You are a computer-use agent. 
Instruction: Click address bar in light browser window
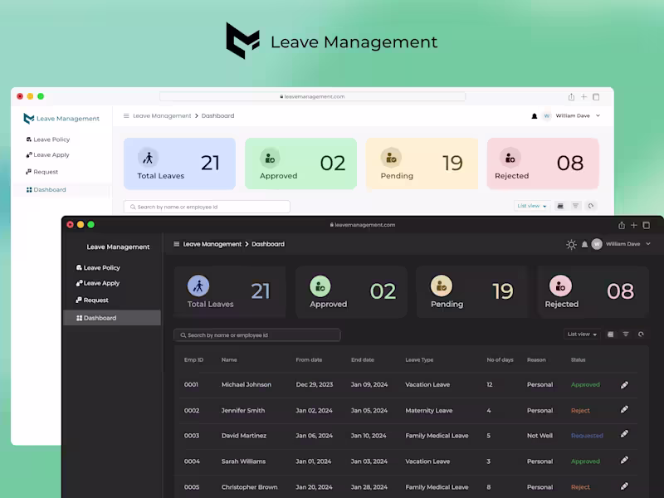click(x=313, y=96)
